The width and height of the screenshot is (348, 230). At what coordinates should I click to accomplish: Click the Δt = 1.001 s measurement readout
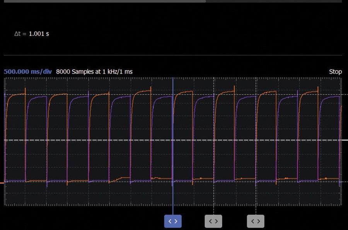click(32, 34)
